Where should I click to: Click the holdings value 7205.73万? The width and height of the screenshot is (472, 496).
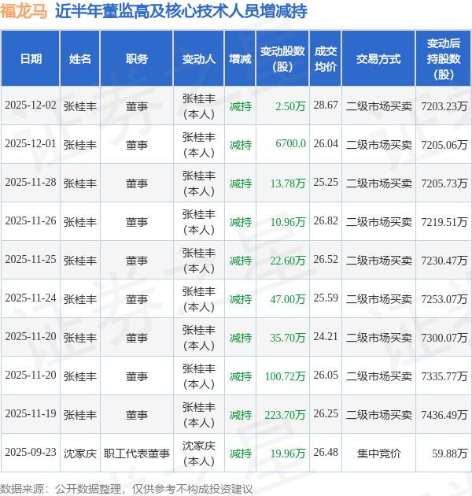444,183
